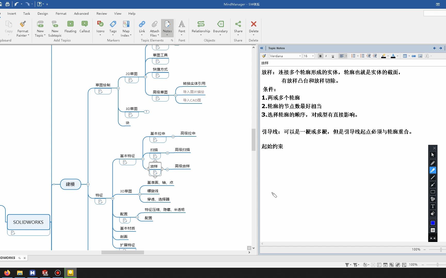The width and height of the screenshot is (446, 278).
Task: Toggle bulleted list in Topic Notes
Action: [362, 56]
